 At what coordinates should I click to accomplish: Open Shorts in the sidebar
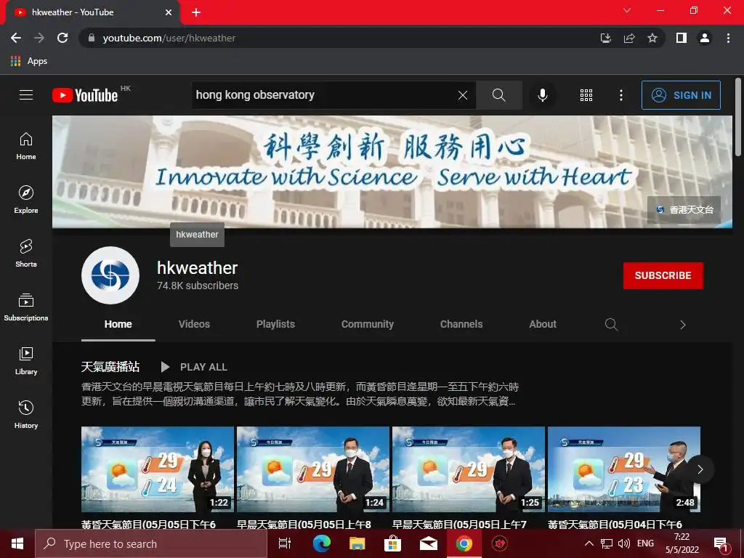coord(26,254)
